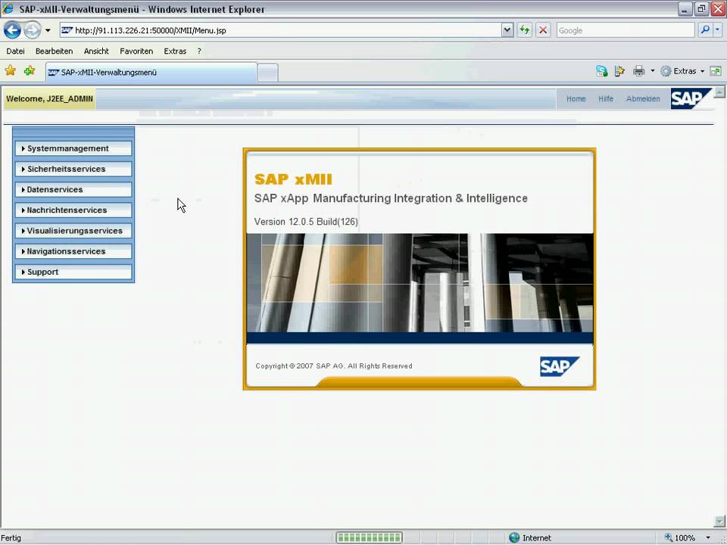Click the SAP xMII splash title

[293, 179]
